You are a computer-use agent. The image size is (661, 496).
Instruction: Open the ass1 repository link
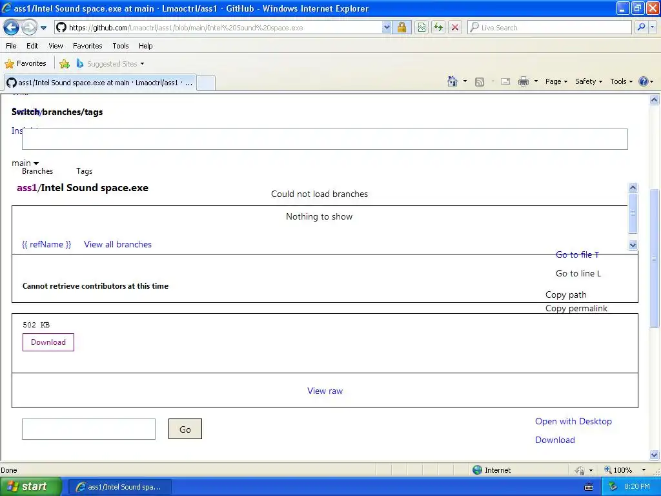click(27, 188)
